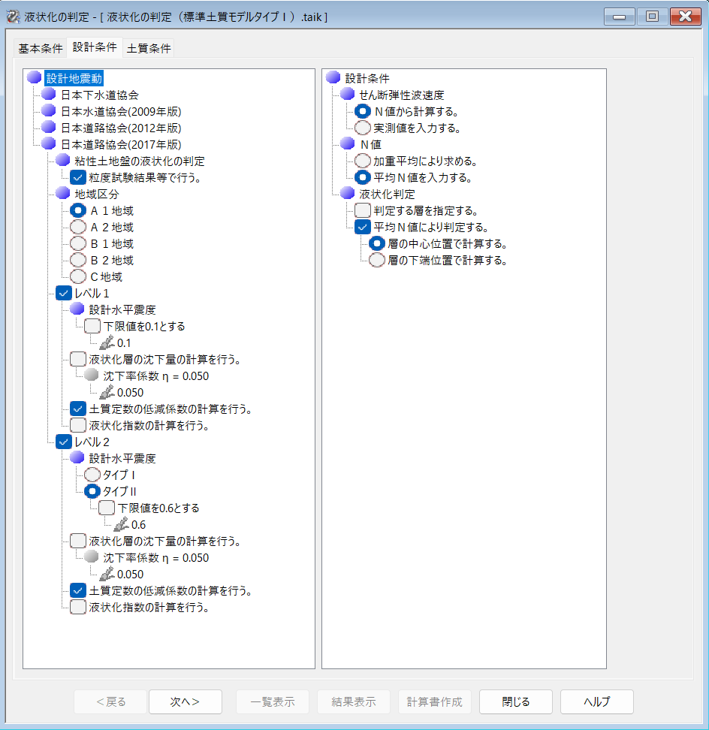Select the B１地域 radio button

[x=77, y=243]
